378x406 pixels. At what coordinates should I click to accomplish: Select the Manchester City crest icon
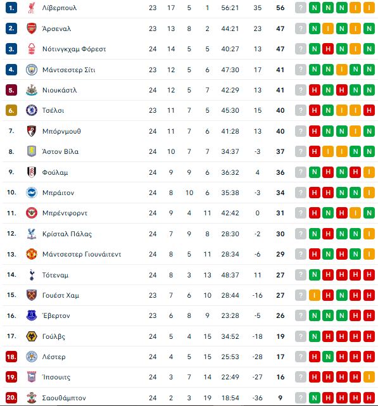[32, 70]
